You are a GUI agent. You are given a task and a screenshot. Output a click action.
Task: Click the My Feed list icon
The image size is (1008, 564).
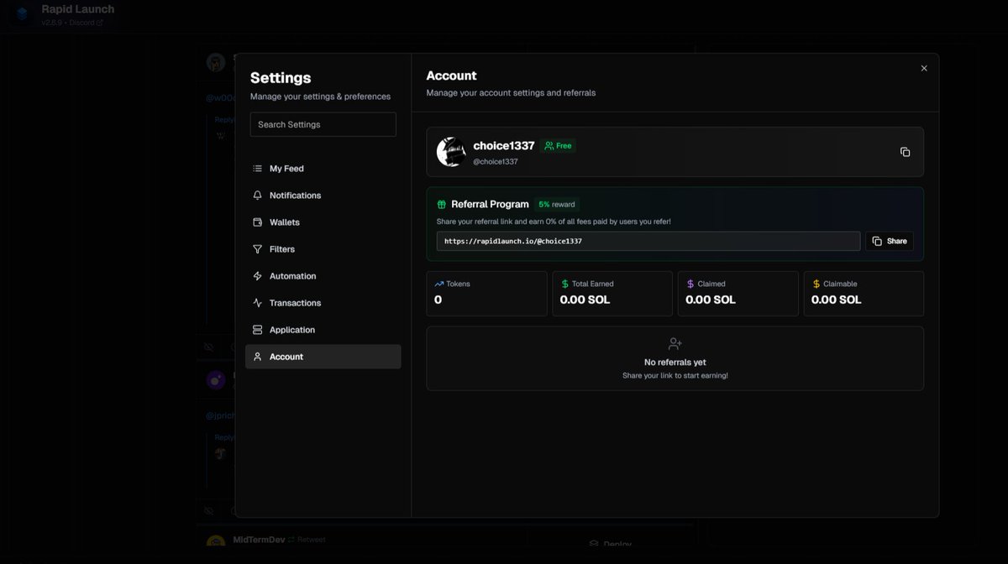click(257, 169)
